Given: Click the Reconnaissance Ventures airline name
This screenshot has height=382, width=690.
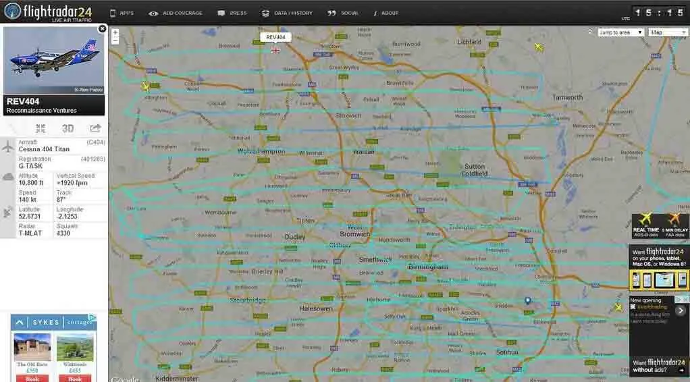Looking at the screenshot, I should click(x=41, y=111).
